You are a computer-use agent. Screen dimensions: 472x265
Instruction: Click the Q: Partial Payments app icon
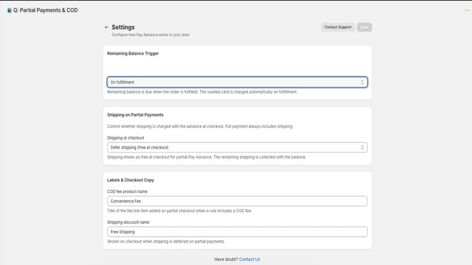tap(9, 11)
